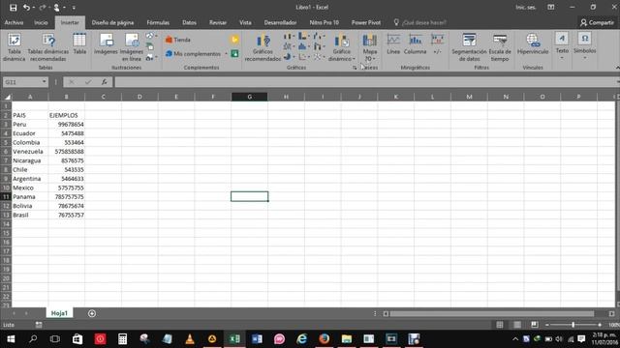
Task: Click the horizontal scrollbar
Action: pos(491,313)
